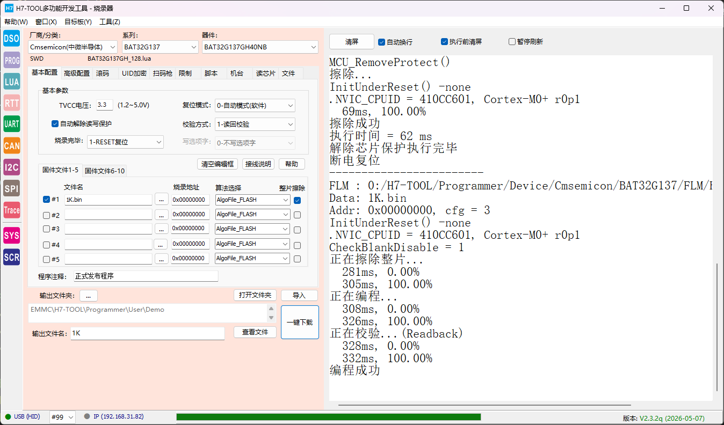724x425 pixels.
Task: Toggle 执行前清屏 checkbox
Action: click(x=444, y=41)
